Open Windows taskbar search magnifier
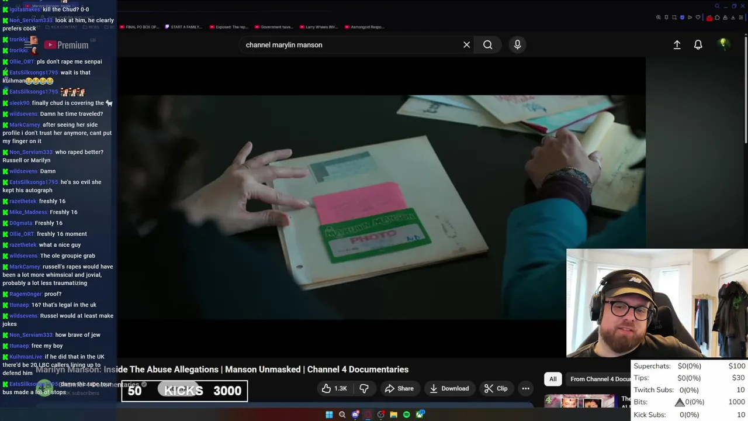Screen dimensions: 748x421 pyautogui.click(x=342, y=415)
